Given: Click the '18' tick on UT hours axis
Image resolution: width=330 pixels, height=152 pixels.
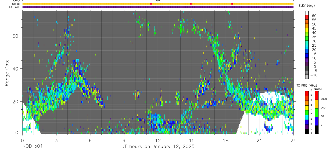Looking at the screenshot, I should [225, 140].
